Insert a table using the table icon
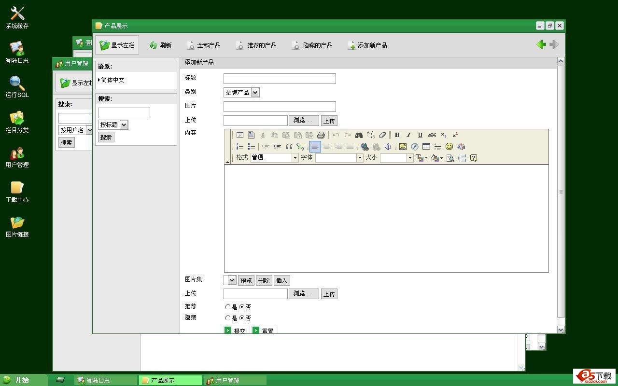618x386 pixels. point(426,147)
